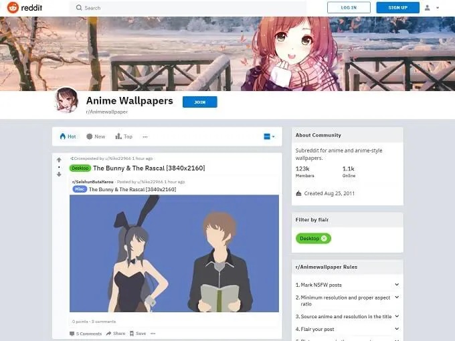Join the Anime Wallpapers community
The height and width of the screenshot is (341, 455).
[199, 102]
